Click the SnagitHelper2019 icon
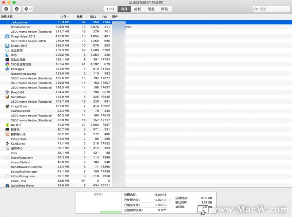Screen dimensions: 292x217 (x=7, y=36)
